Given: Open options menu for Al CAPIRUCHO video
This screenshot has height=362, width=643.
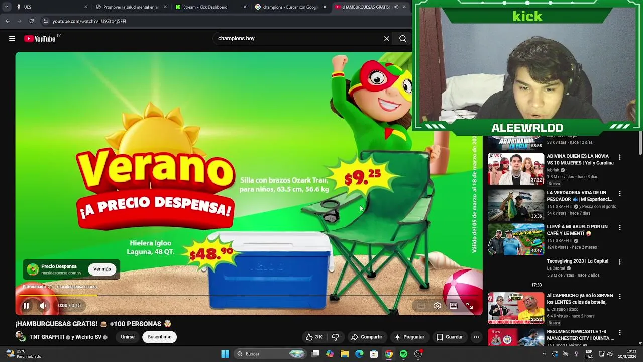Looking at the screenshot, I should pyautogui.click(x=619, y=296).
